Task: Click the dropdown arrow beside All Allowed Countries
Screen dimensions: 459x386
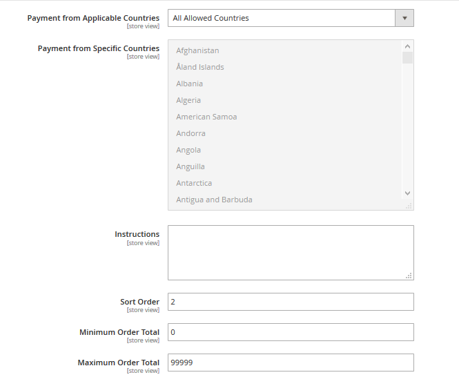Action: click(404, 18)
